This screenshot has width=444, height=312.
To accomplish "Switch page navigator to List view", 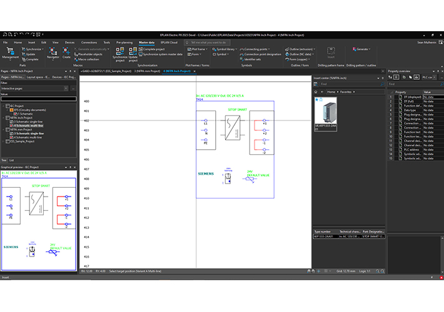I will [11, 160].
